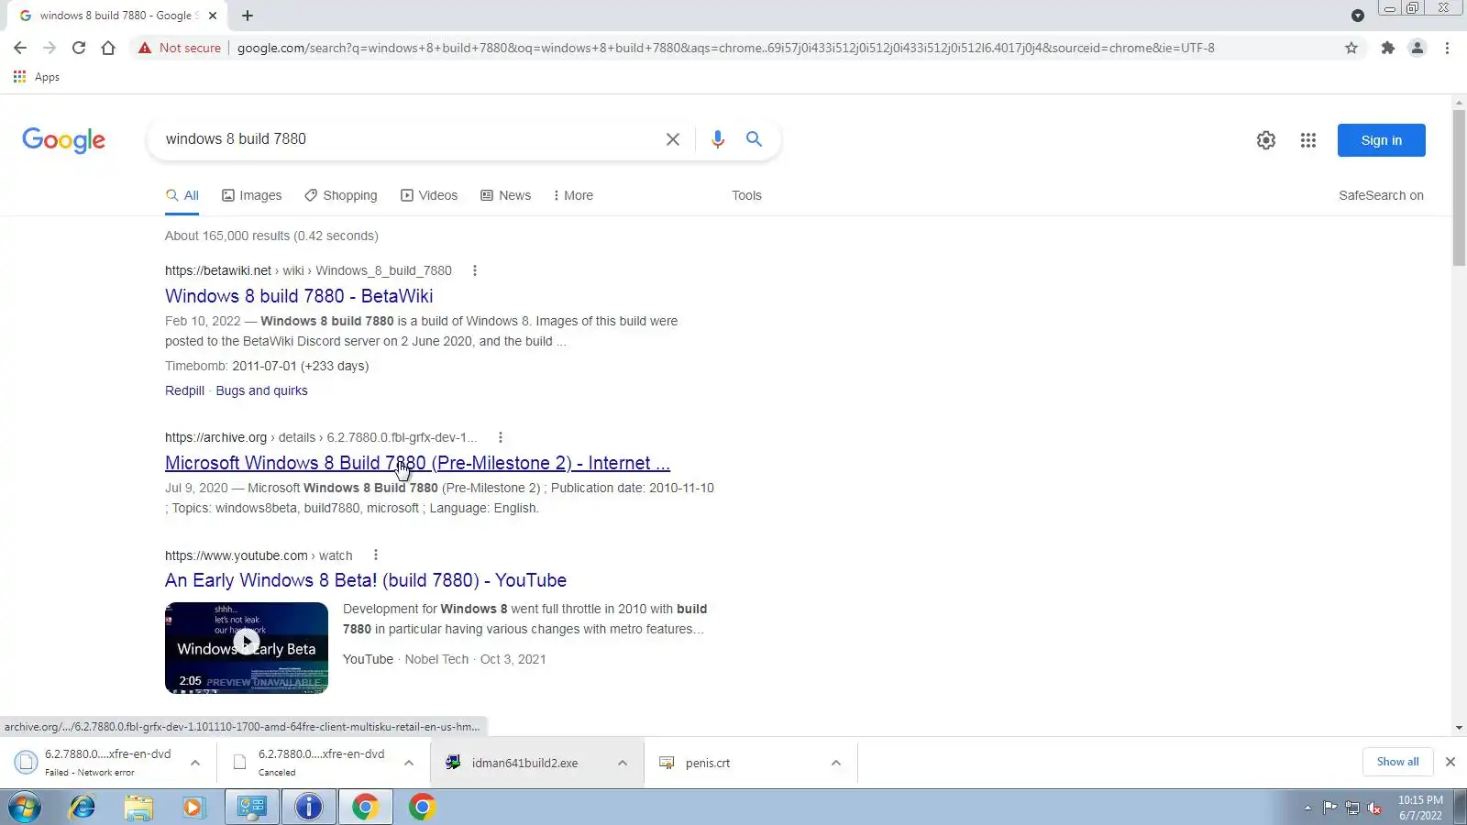
Task: Show hidden system tray icons
Action: coord(1307,808)
